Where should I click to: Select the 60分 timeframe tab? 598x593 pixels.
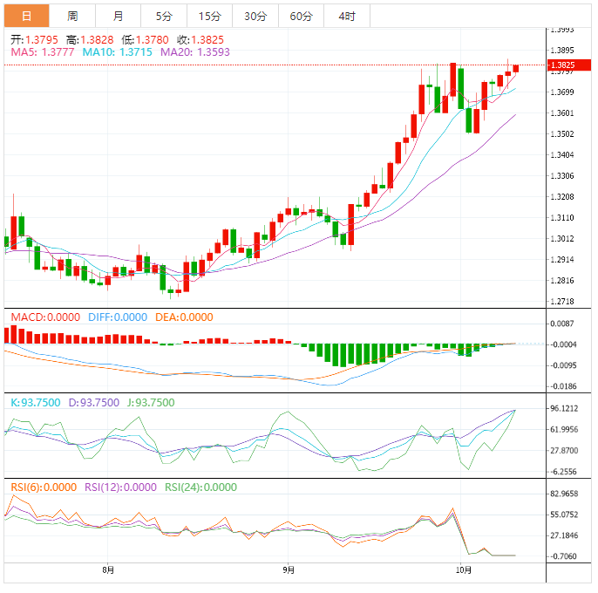pos(302,16)
